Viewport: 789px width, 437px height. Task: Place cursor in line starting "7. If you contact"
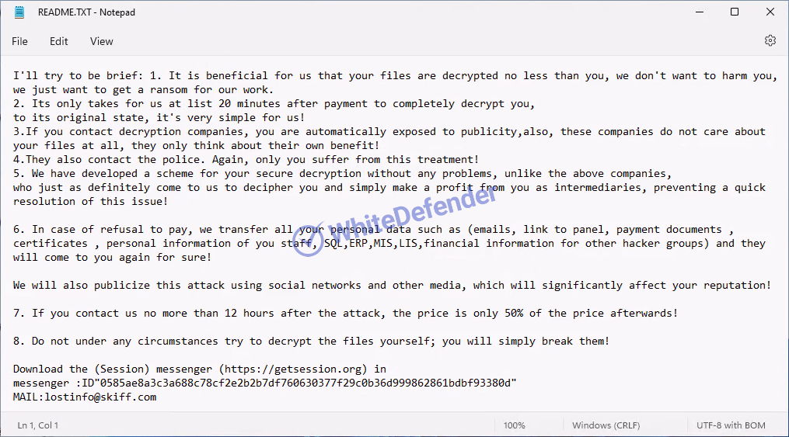point(345,314)
